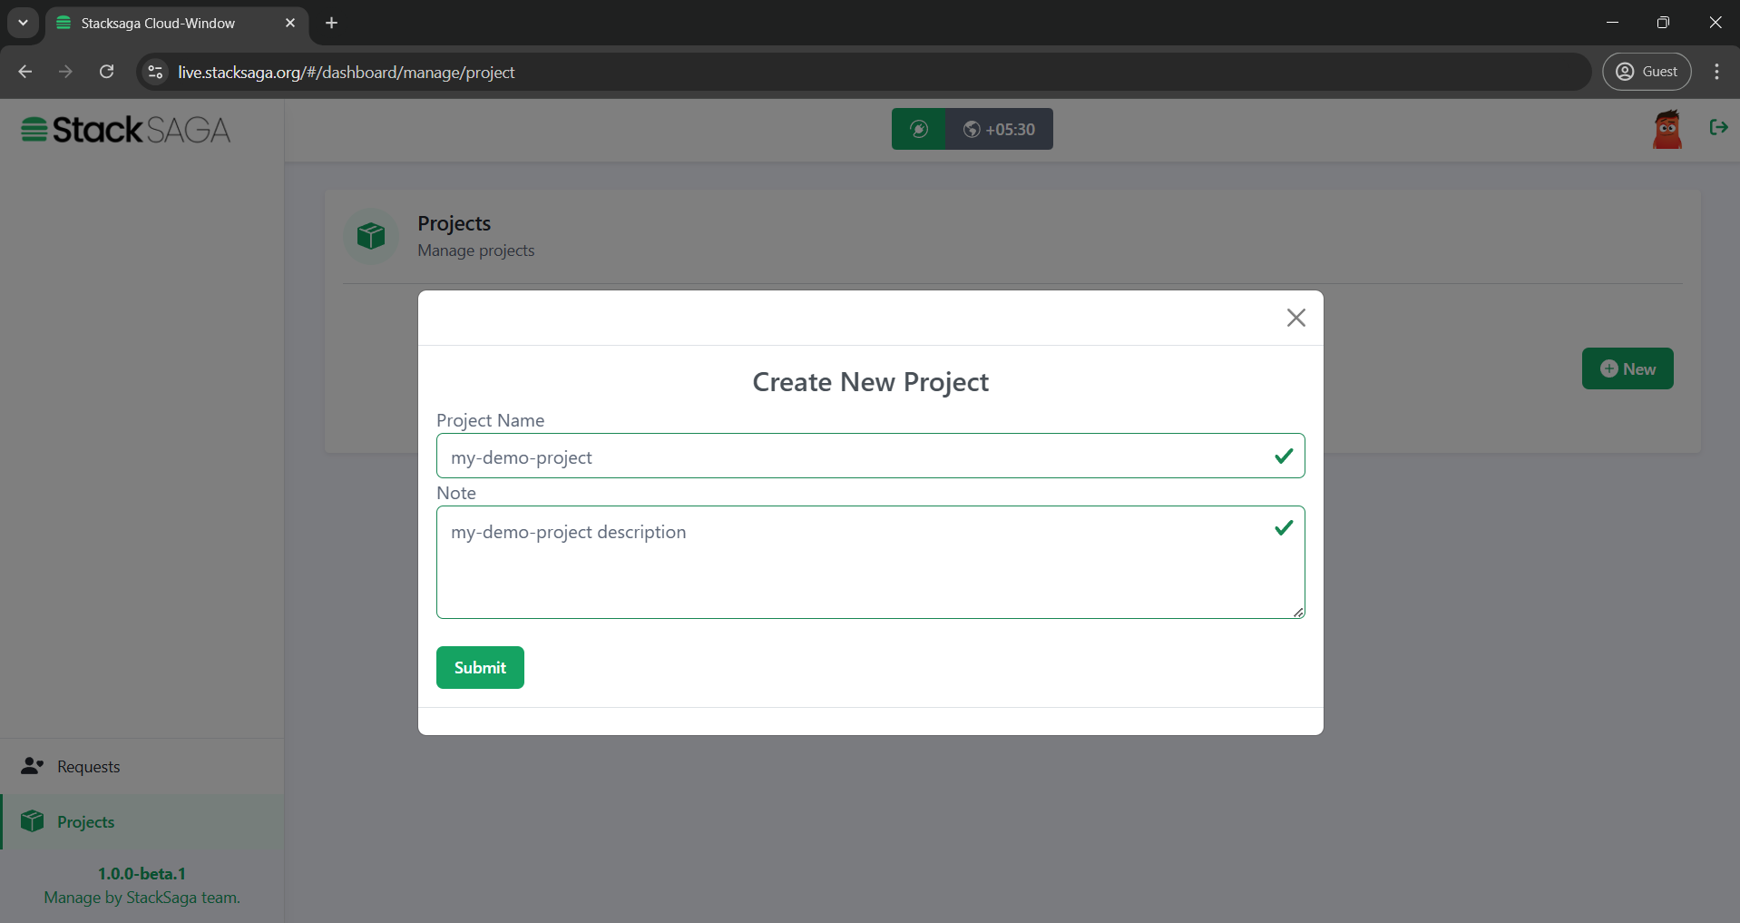Open the user avatar icon

coord(1667,129)
